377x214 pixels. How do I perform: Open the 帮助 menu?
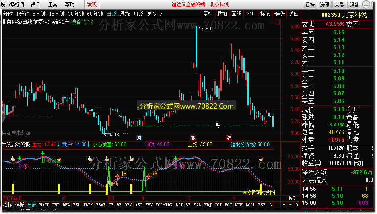click(x=70, y=4)
